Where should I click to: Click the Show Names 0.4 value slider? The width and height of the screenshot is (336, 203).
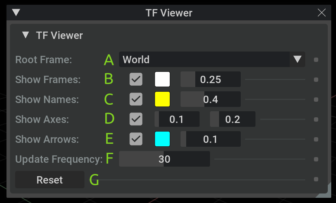click(x=210, y=100)
